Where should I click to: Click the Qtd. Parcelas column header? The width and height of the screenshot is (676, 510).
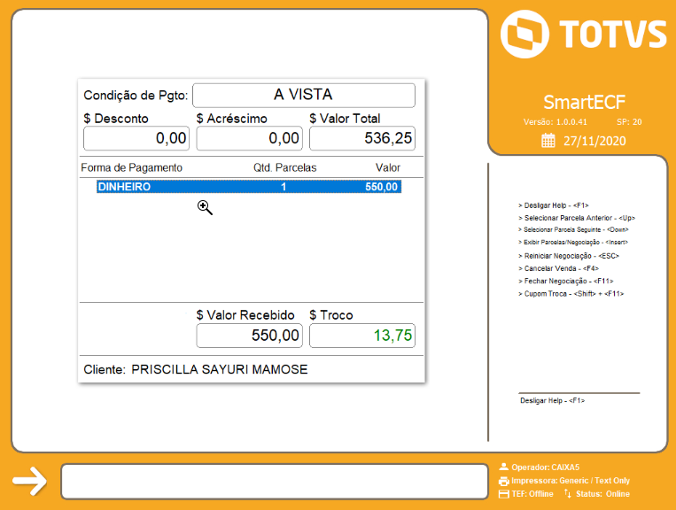(284, 167)
